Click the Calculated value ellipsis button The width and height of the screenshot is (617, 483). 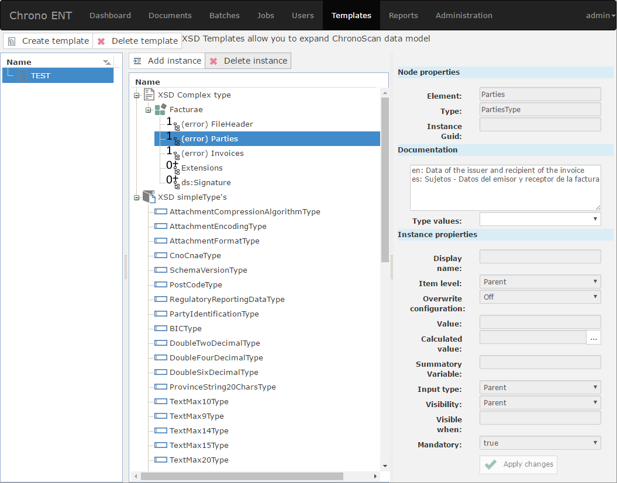pyautogui.click(x=594, y=338)
